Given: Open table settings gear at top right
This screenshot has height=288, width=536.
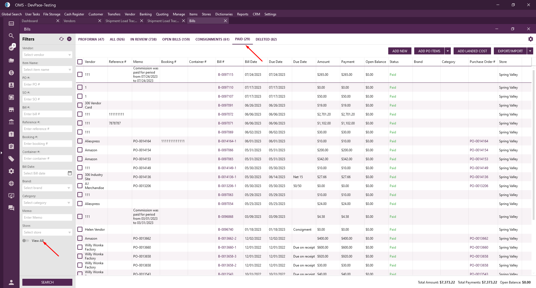Looking at the screenshot, I should click(530, 39).
